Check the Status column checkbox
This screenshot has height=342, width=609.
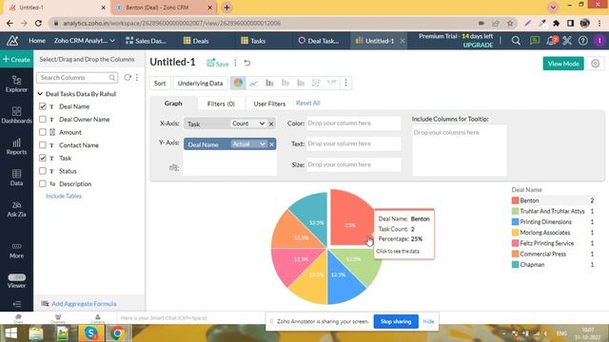click(x=43, y=171)
